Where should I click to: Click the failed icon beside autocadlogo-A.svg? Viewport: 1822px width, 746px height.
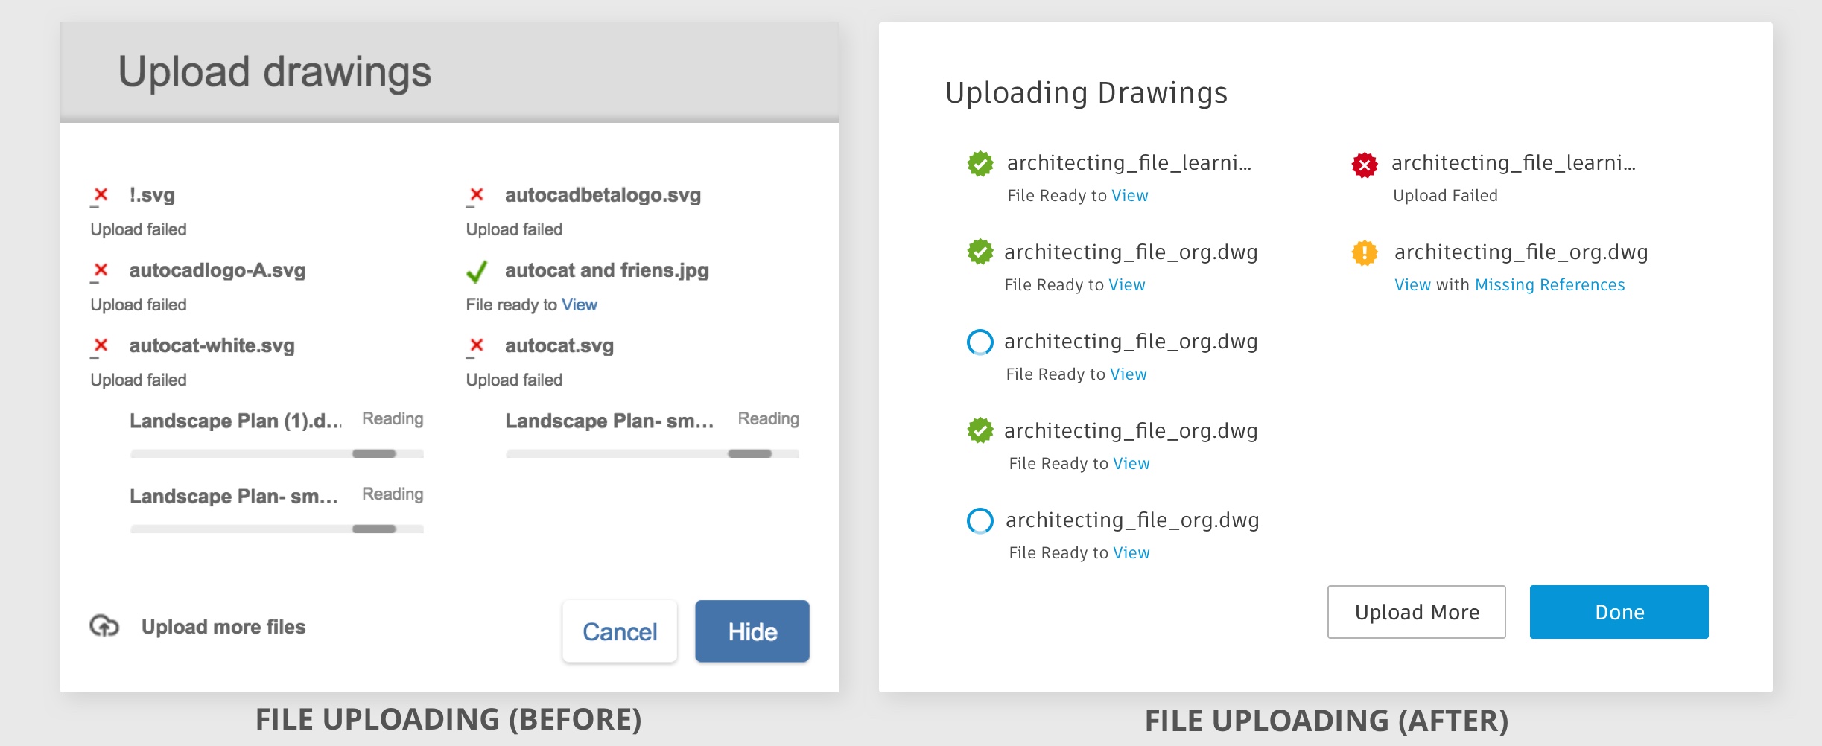pos(101,270)
